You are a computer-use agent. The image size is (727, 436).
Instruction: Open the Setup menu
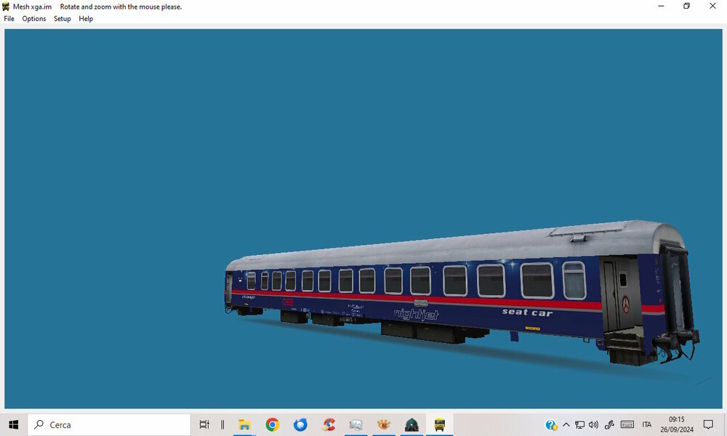[x=62, y=19]
